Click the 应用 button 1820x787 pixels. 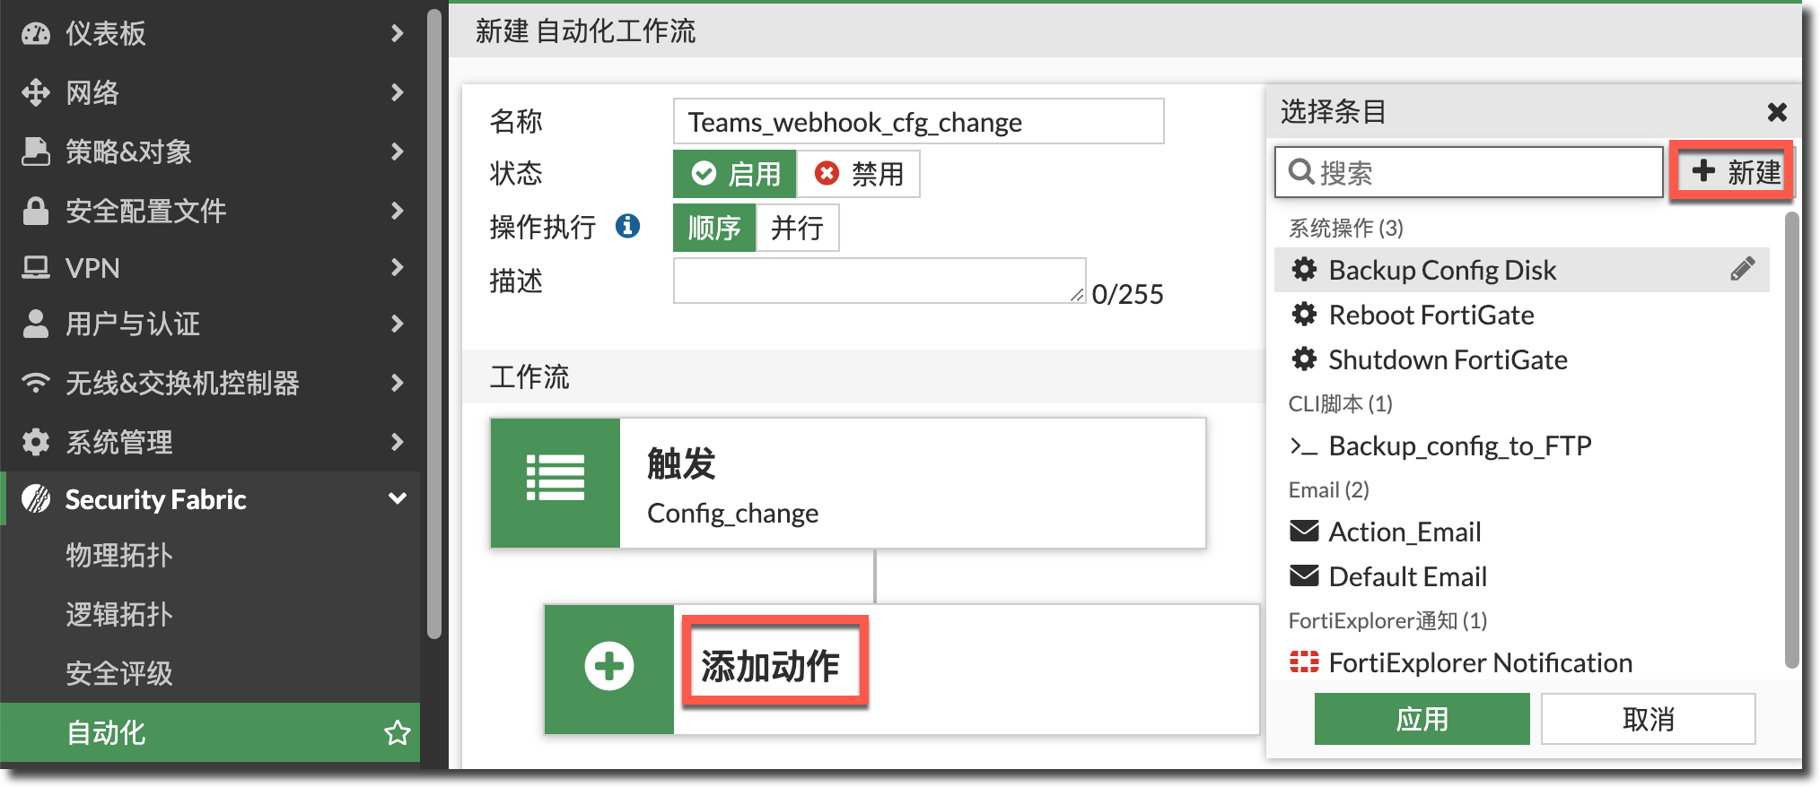click(1422, 719)
